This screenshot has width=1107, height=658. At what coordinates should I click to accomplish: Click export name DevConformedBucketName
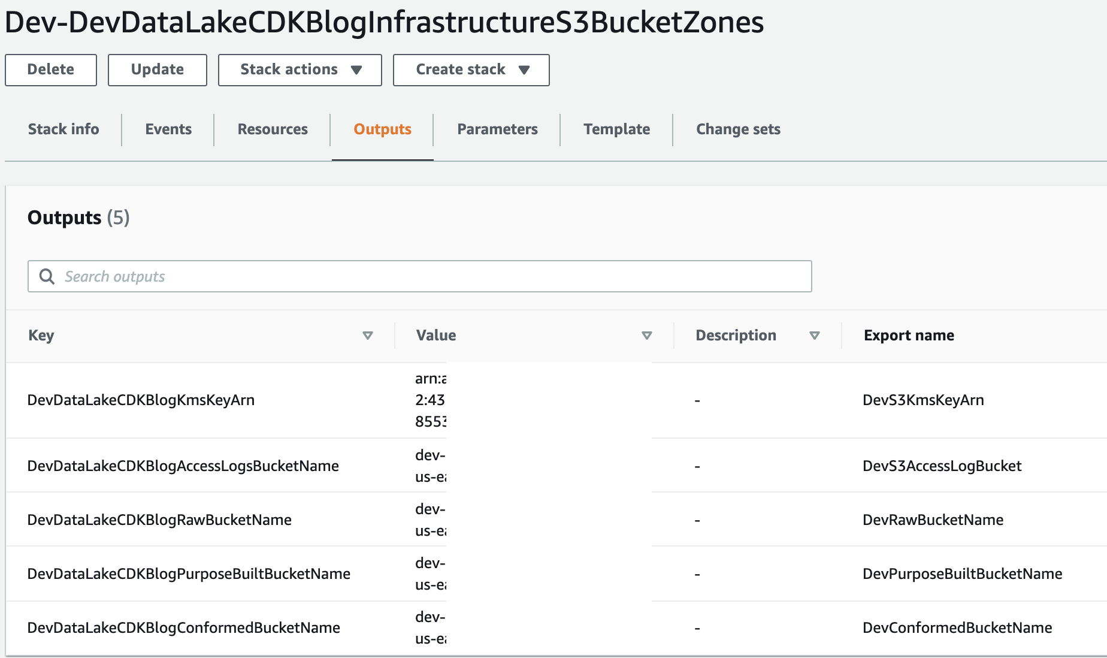957,628
